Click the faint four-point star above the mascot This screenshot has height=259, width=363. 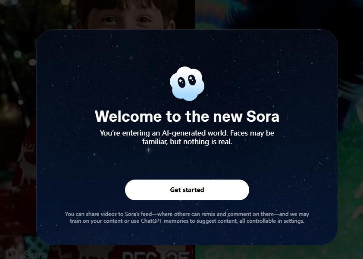pos(132,57)
